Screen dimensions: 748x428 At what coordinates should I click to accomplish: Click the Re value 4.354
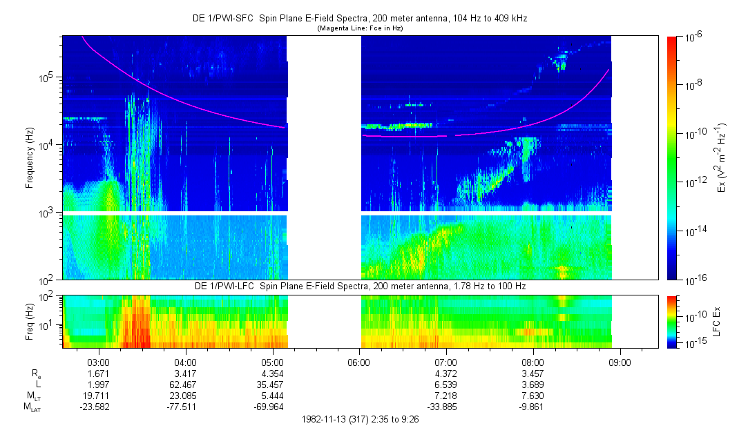click(x=272, y=374)
